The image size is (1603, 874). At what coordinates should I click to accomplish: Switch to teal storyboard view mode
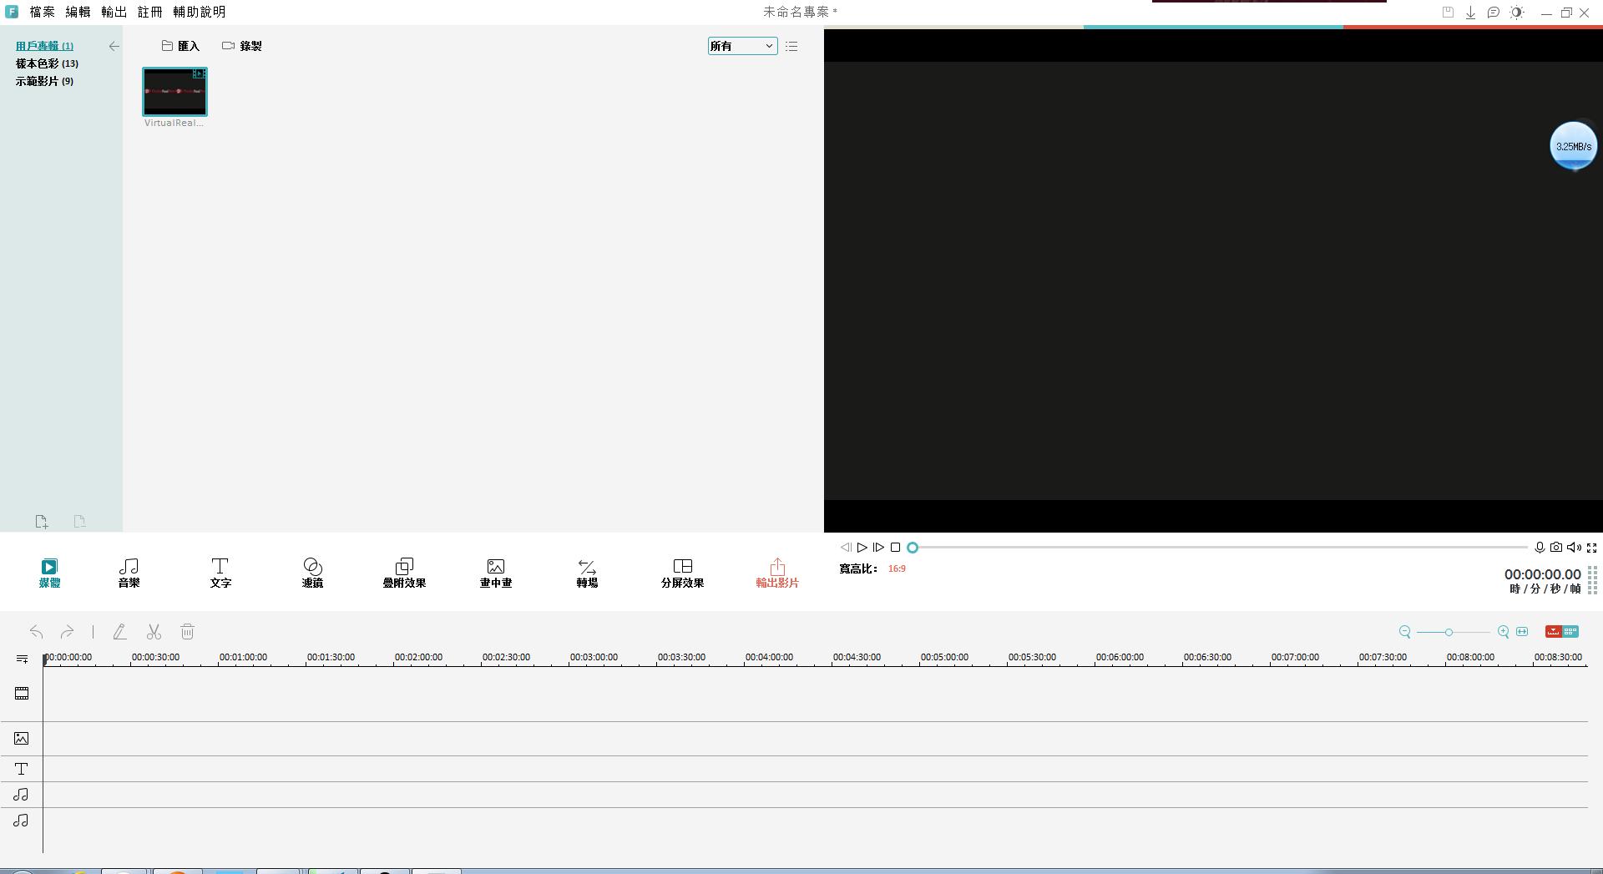click(x=1570, y=632)
